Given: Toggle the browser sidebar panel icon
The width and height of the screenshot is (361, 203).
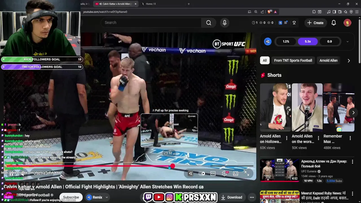Looking at the screenshot, I should click(x=334, y=12).
